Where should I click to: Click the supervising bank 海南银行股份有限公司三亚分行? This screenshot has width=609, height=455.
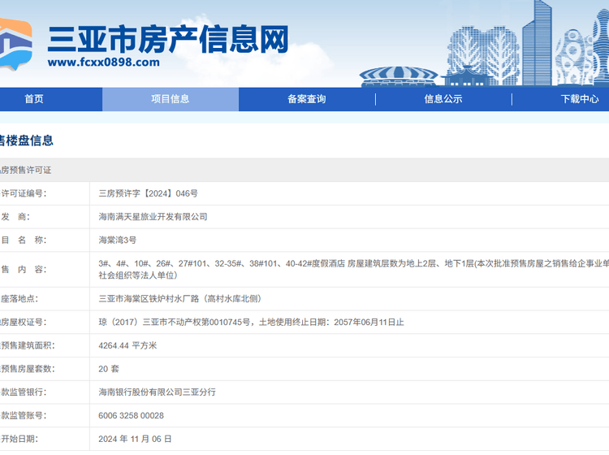coord(157,392)
